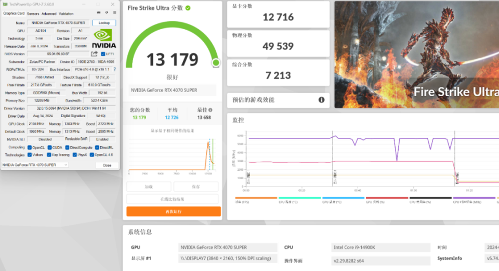499x271 pixels.
Task: Switch to the Validation tab
Action: 66,14
